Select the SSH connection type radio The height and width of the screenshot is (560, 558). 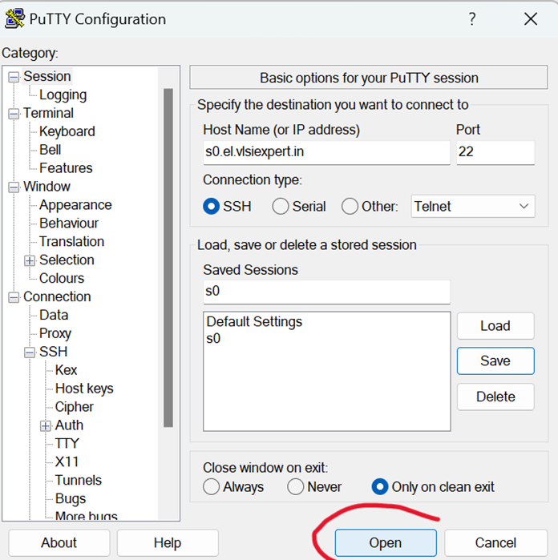point(211,207)
